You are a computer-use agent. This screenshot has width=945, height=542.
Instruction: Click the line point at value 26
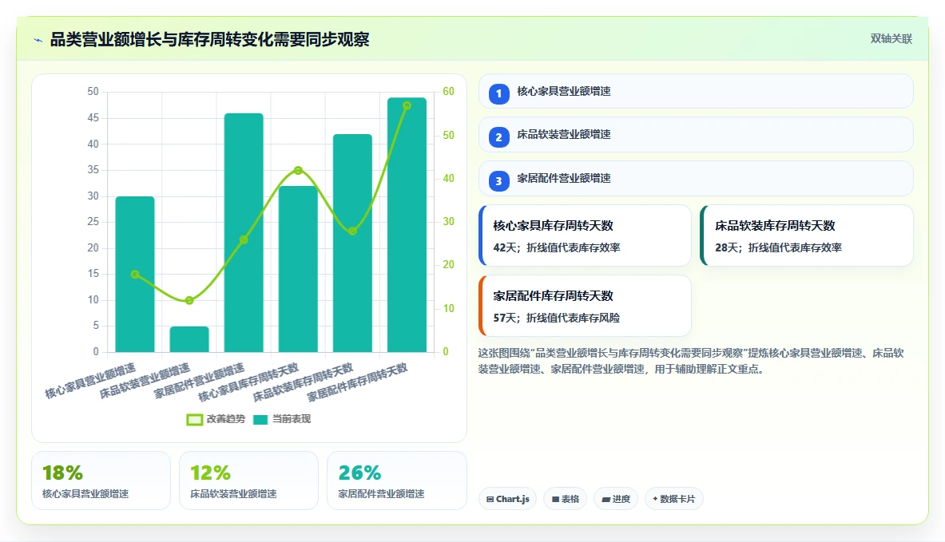tap(244, 239)
